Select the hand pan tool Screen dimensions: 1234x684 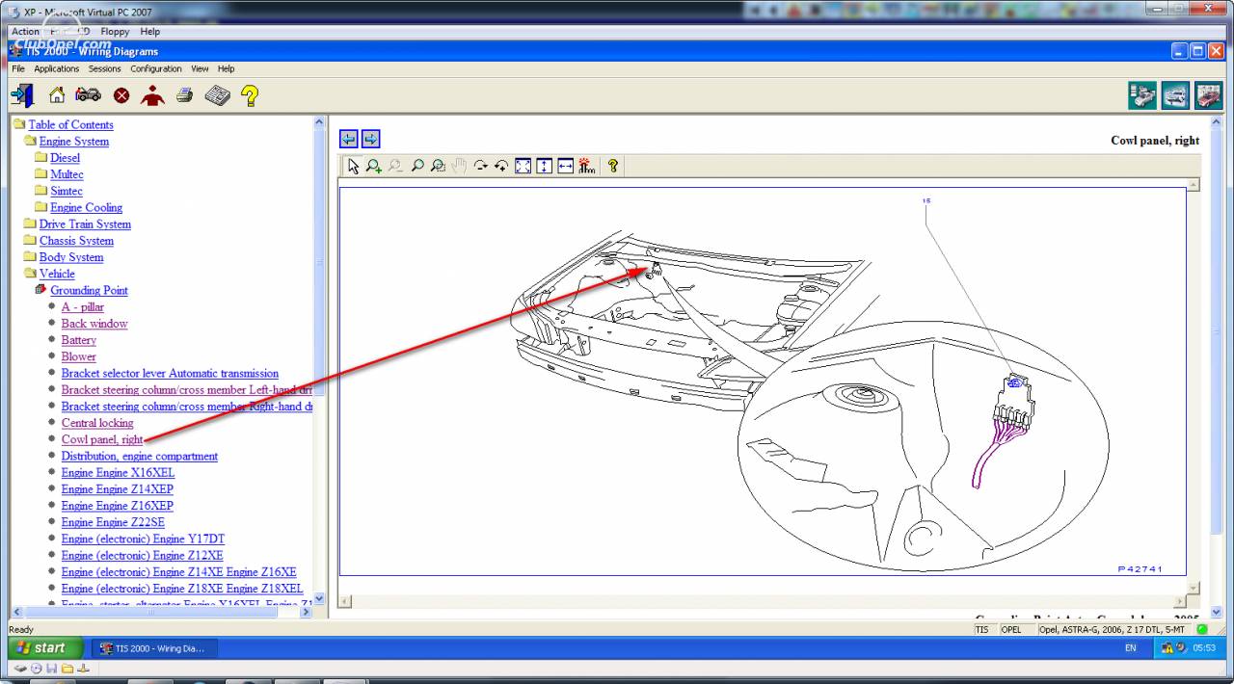459,166
